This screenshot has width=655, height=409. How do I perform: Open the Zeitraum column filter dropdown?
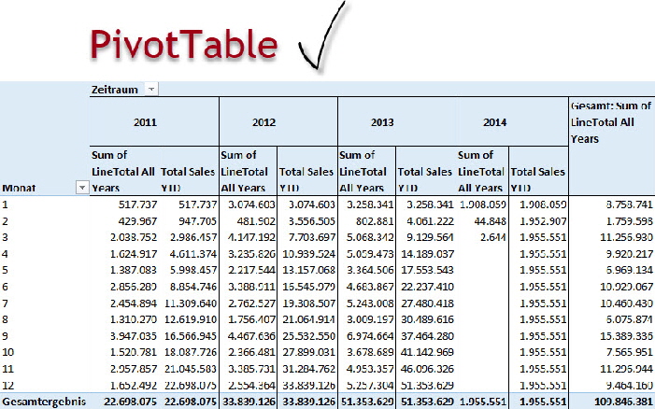pyautogui.click(x=151, y=89)
